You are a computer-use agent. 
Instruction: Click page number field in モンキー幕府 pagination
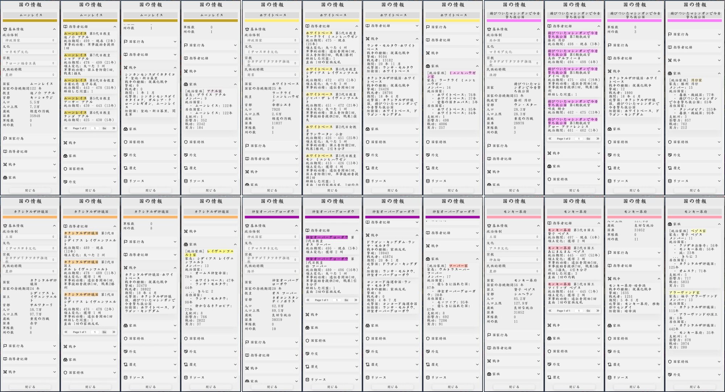point(579,311)
